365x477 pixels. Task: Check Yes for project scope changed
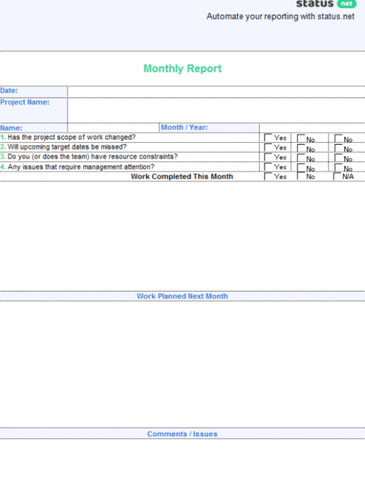(268, 138)
